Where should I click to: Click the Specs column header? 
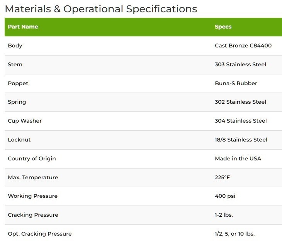click(x=223, y=27)
